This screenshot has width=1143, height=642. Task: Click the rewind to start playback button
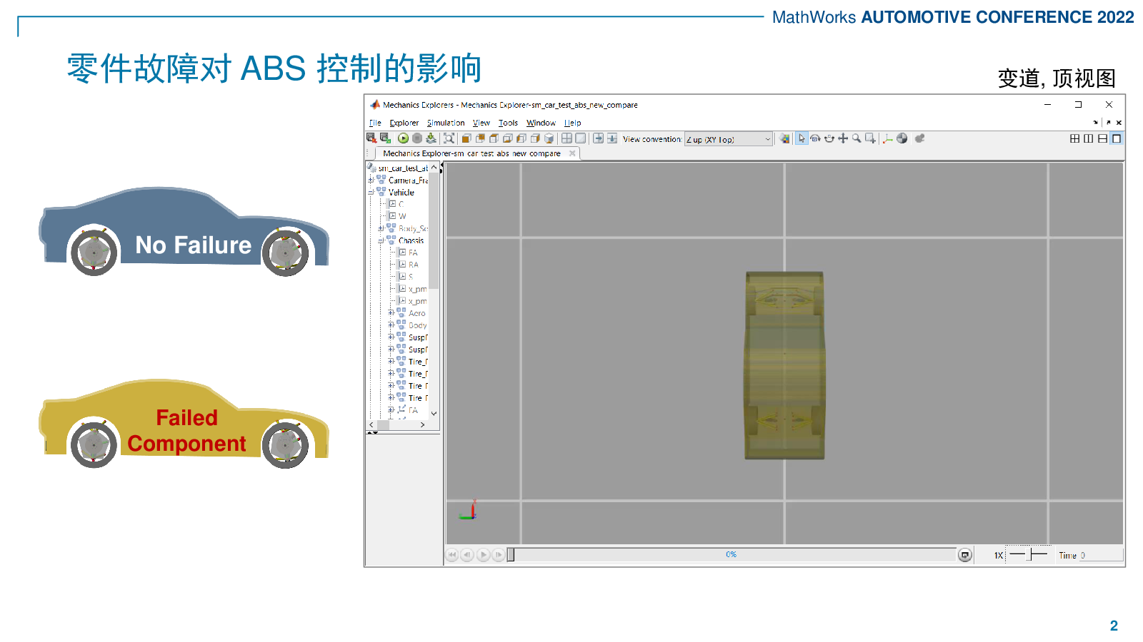[x=452, y=554]
